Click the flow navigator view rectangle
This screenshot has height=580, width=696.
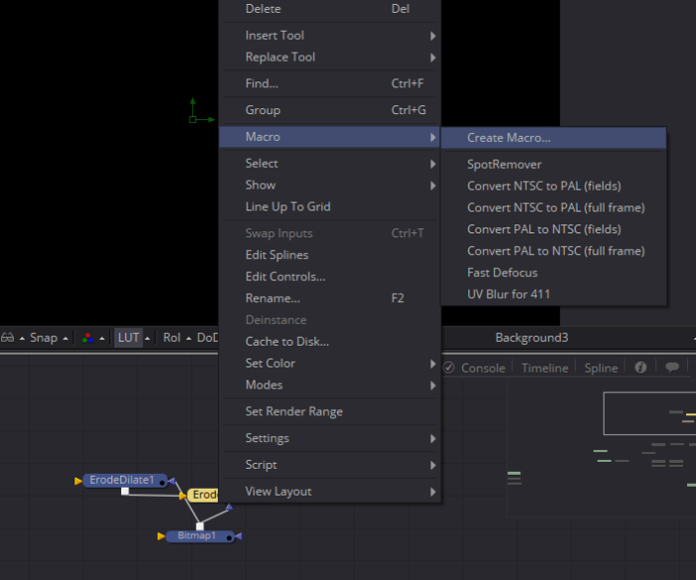click(x=649, y=413)
